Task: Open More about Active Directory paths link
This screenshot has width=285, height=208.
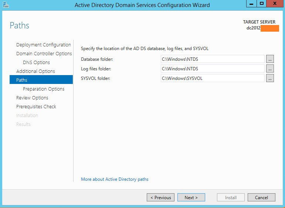Action: click(115, 179)
